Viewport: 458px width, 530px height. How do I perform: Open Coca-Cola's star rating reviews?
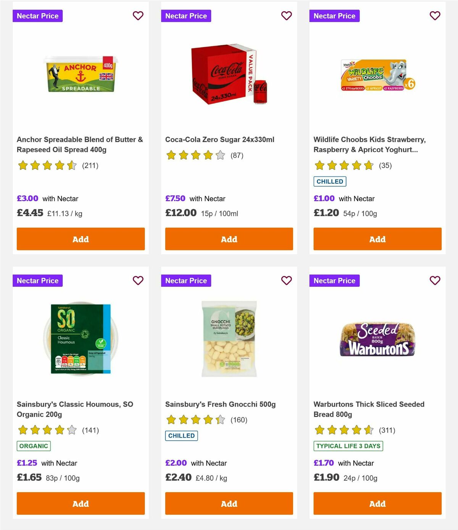(195, 155)
